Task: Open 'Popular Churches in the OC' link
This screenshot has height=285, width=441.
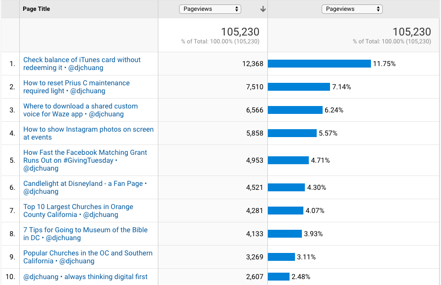Action: coord(88,257)
